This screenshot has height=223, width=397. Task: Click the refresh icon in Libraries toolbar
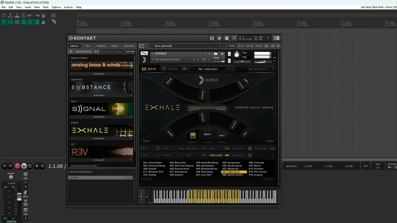coord(71,51)
